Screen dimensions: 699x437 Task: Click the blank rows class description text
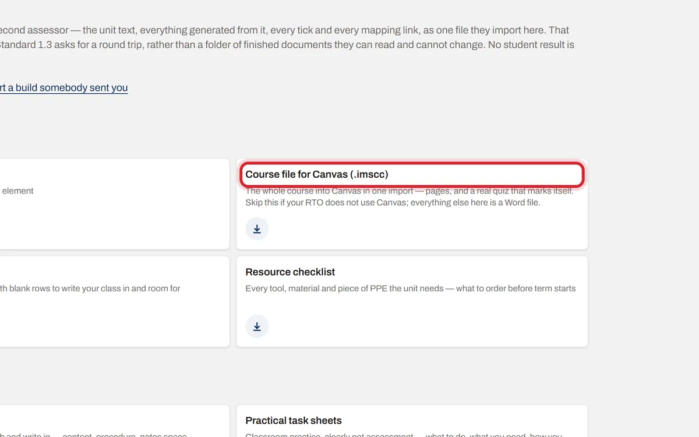click(90, 288)
